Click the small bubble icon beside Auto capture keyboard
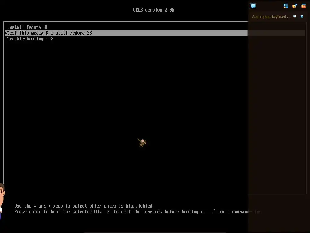Image resolution: width=310 pixels, height=233 pixels. coord(295,16)
